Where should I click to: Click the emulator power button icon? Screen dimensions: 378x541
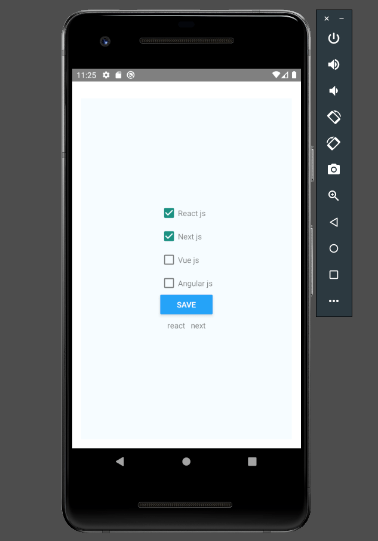click(333, 38)
